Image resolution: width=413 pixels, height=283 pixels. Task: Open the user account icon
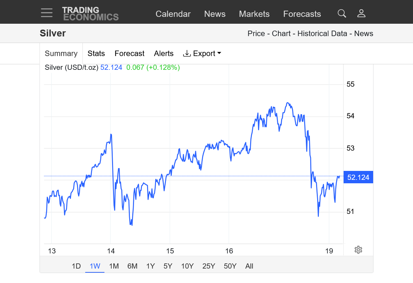[x=361, y=13]
